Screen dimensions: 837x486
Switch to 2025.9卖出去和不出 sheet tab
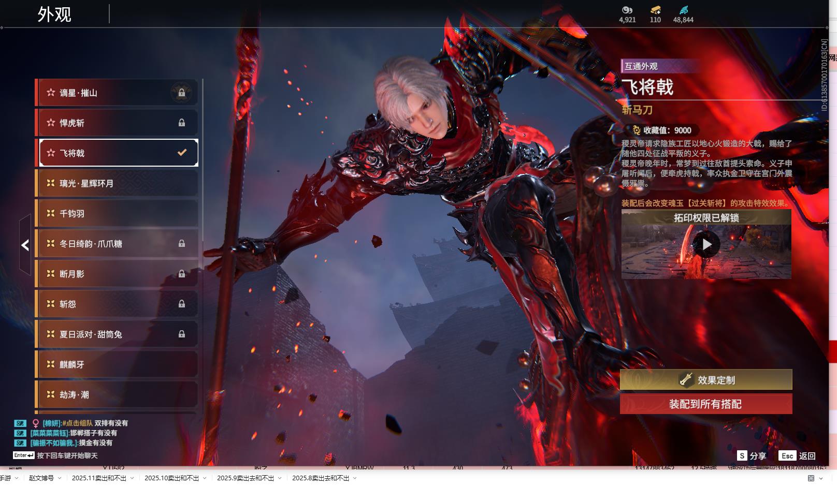pyautogui.click(x=246, y=478)
